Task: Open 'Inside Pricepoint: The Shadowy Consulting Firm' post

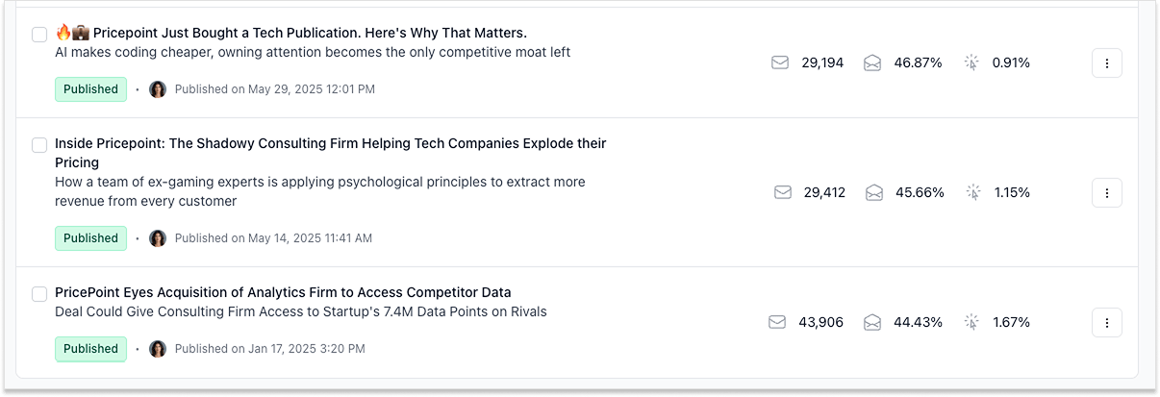Action: click(331, 153)
